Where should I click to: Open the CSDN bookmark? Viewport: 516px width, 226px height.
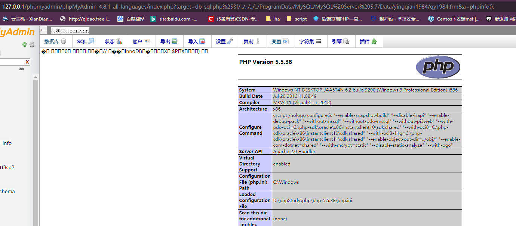pos(233,19)
